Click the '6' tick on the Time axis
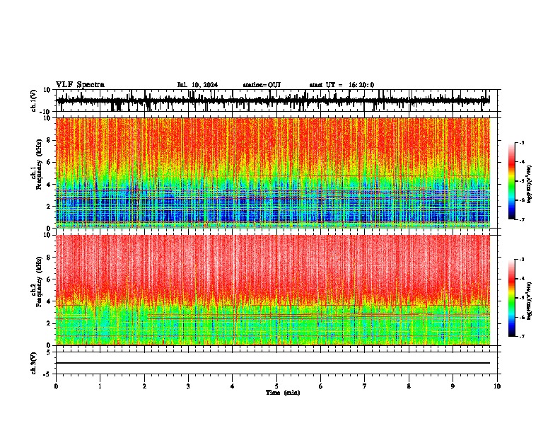Image resolution: width=560 pixels, height=433 pixels. [x=321, y=386]
